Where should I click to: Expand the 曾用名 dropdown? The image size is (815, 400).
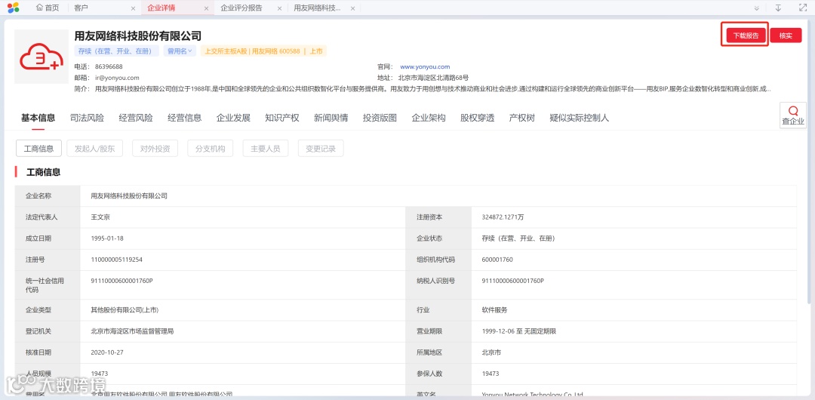click(180, 51)
